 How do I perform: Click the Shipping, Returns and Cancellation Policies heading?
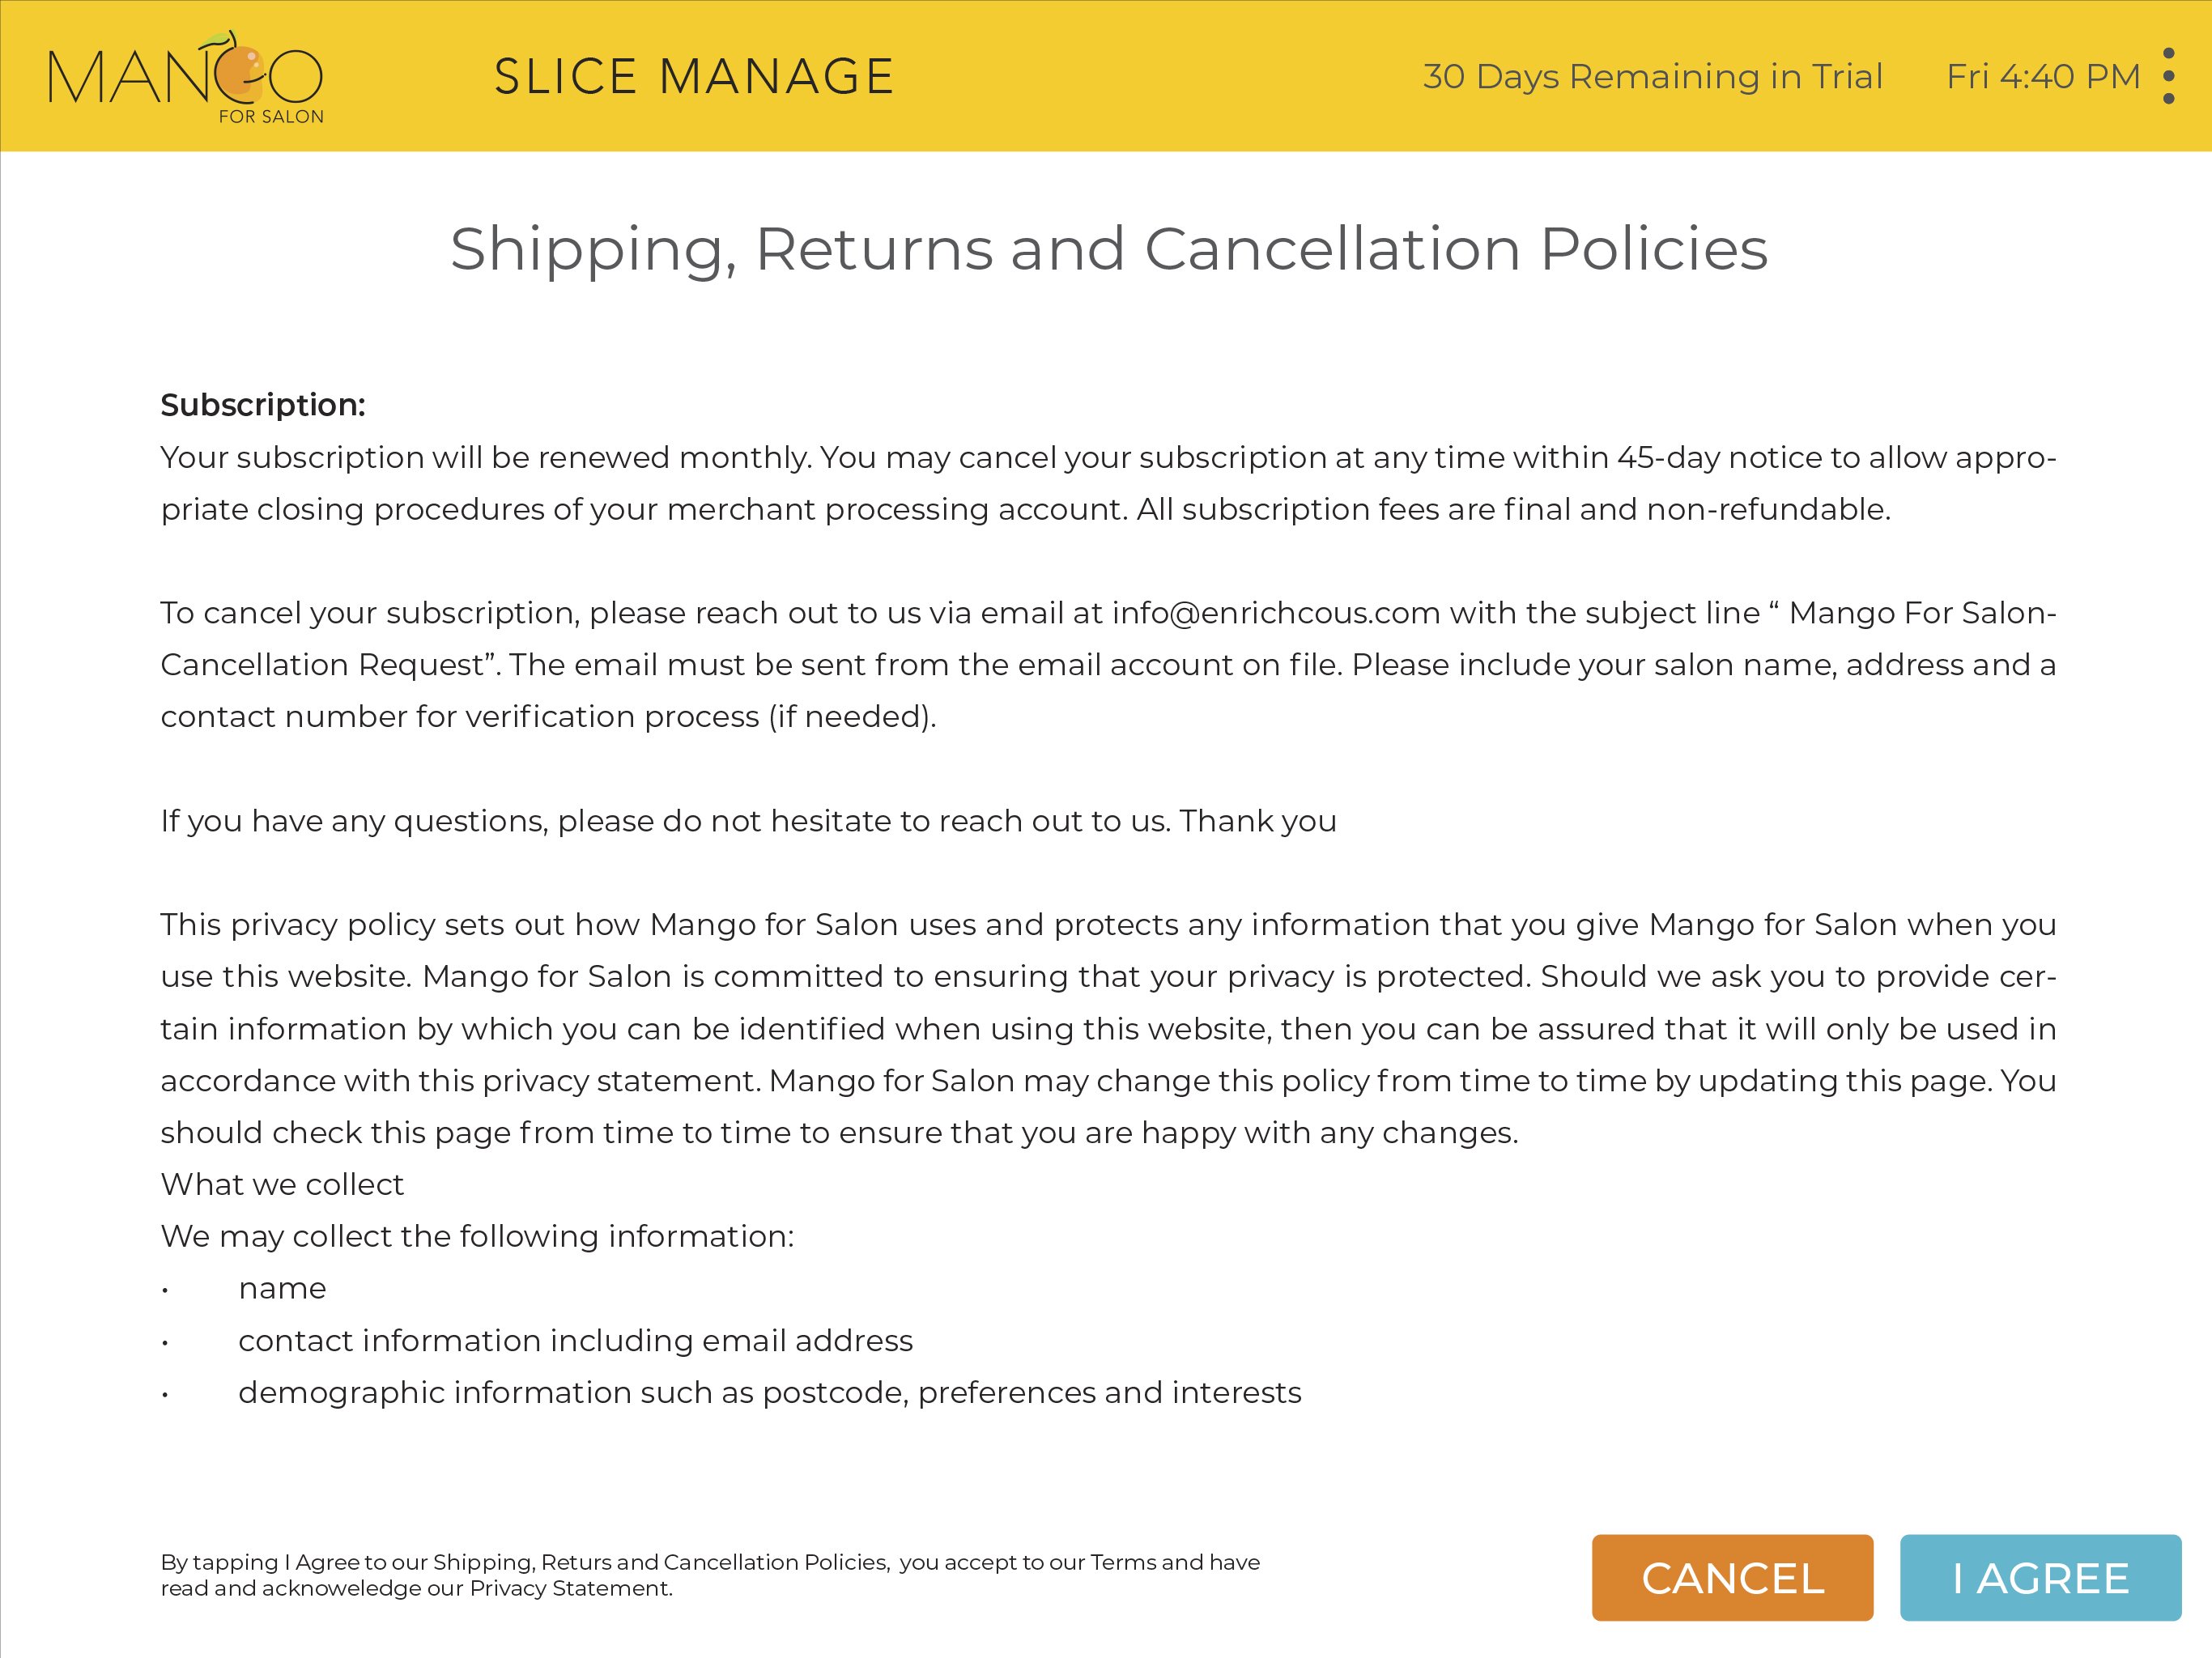click(1108, 249)
